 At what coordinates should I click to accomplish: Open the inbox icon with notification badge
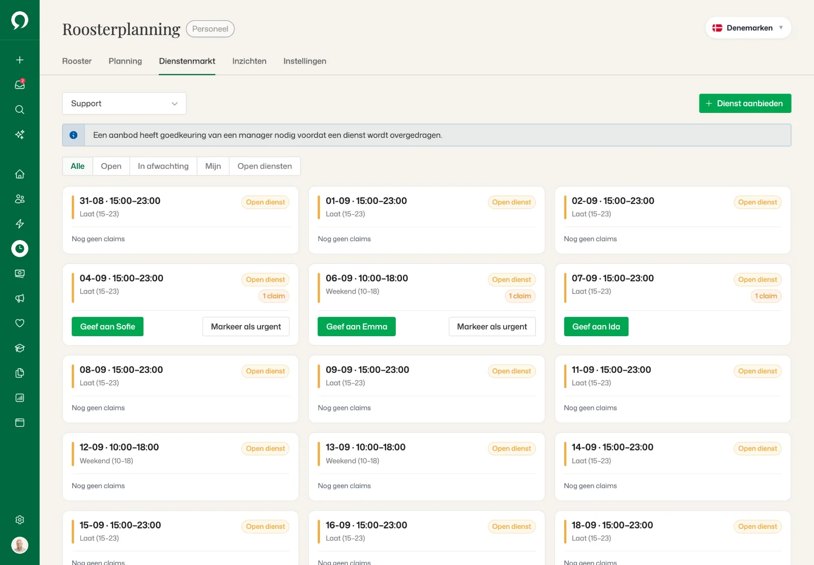[20, 84]
